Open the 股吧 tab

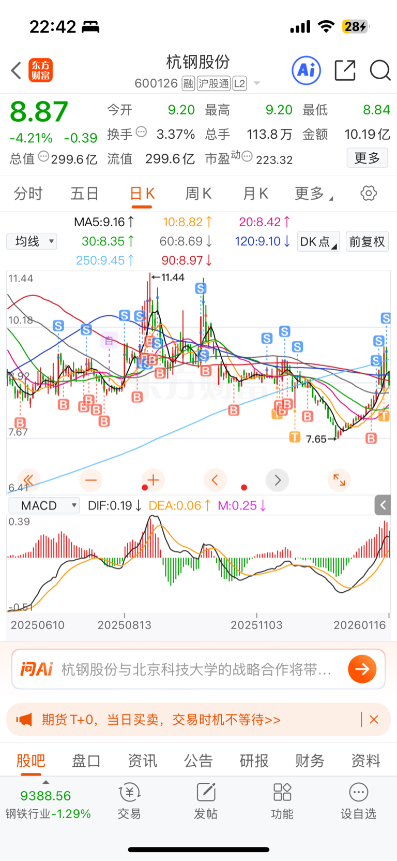[x=31, y=761]
